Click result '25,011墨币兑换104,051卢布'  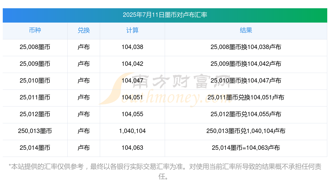[246, 97]
